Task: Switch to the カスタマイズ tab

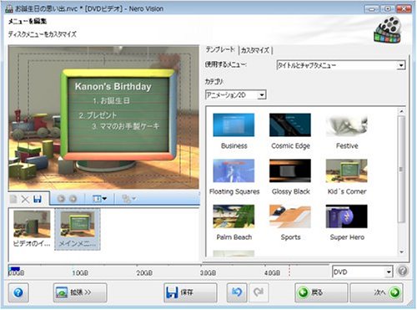Action: point(255,50)
